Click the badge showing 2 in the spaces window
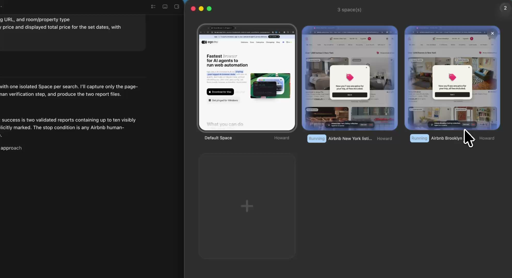Image resolution: width=512 pixels, height=278 pixels. 505,8
